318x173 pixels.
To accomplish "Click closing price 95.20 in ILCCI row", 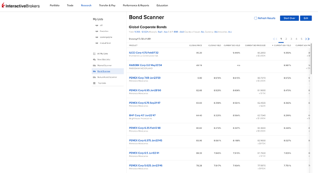I will click(199, 53).
